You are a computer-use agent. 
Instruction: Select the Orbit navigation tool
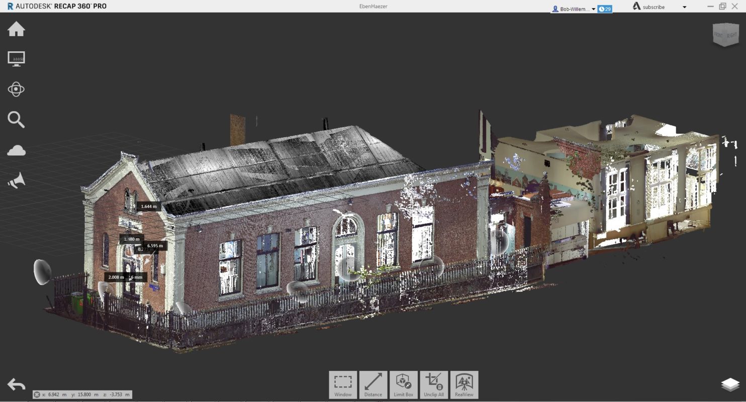coord(16,89)
